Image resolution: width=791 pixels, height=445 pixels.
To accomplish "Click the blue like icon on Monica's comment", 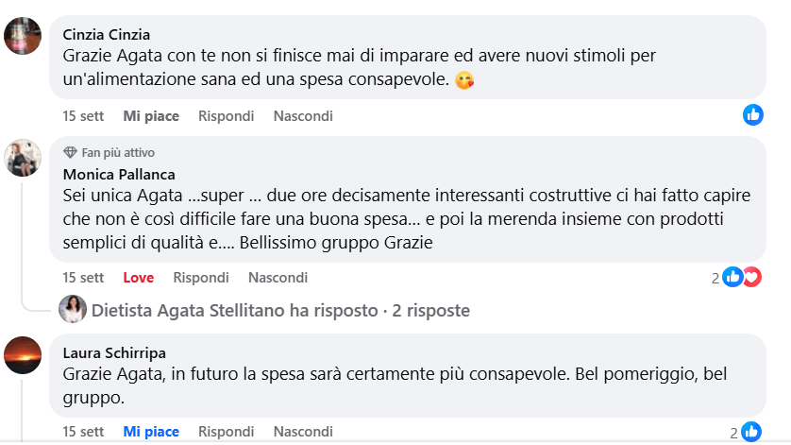I will (733, 277).
